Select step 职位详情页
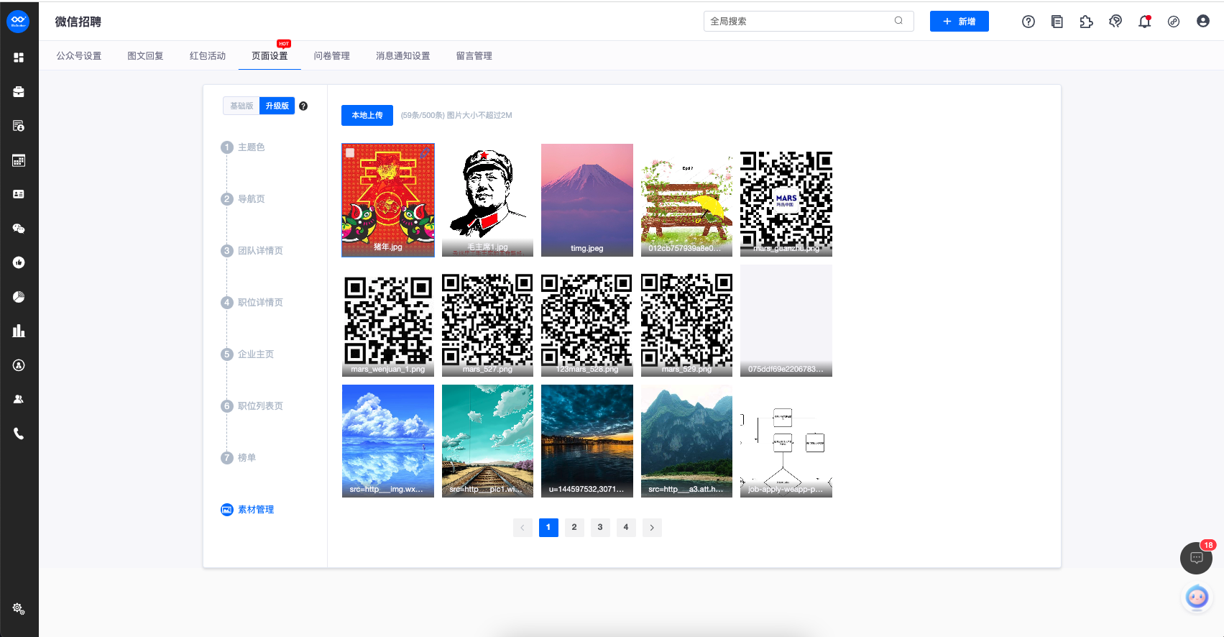 tap(252, 303)
